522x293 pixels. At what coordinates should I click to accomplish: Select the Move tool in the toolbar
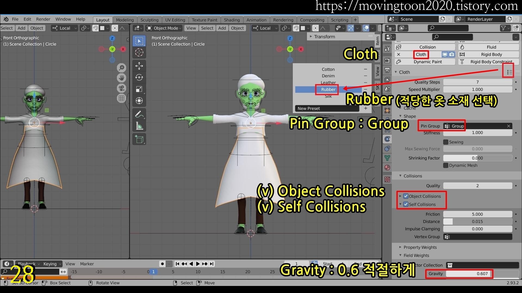pyautogui.click(x=139, y=66)
